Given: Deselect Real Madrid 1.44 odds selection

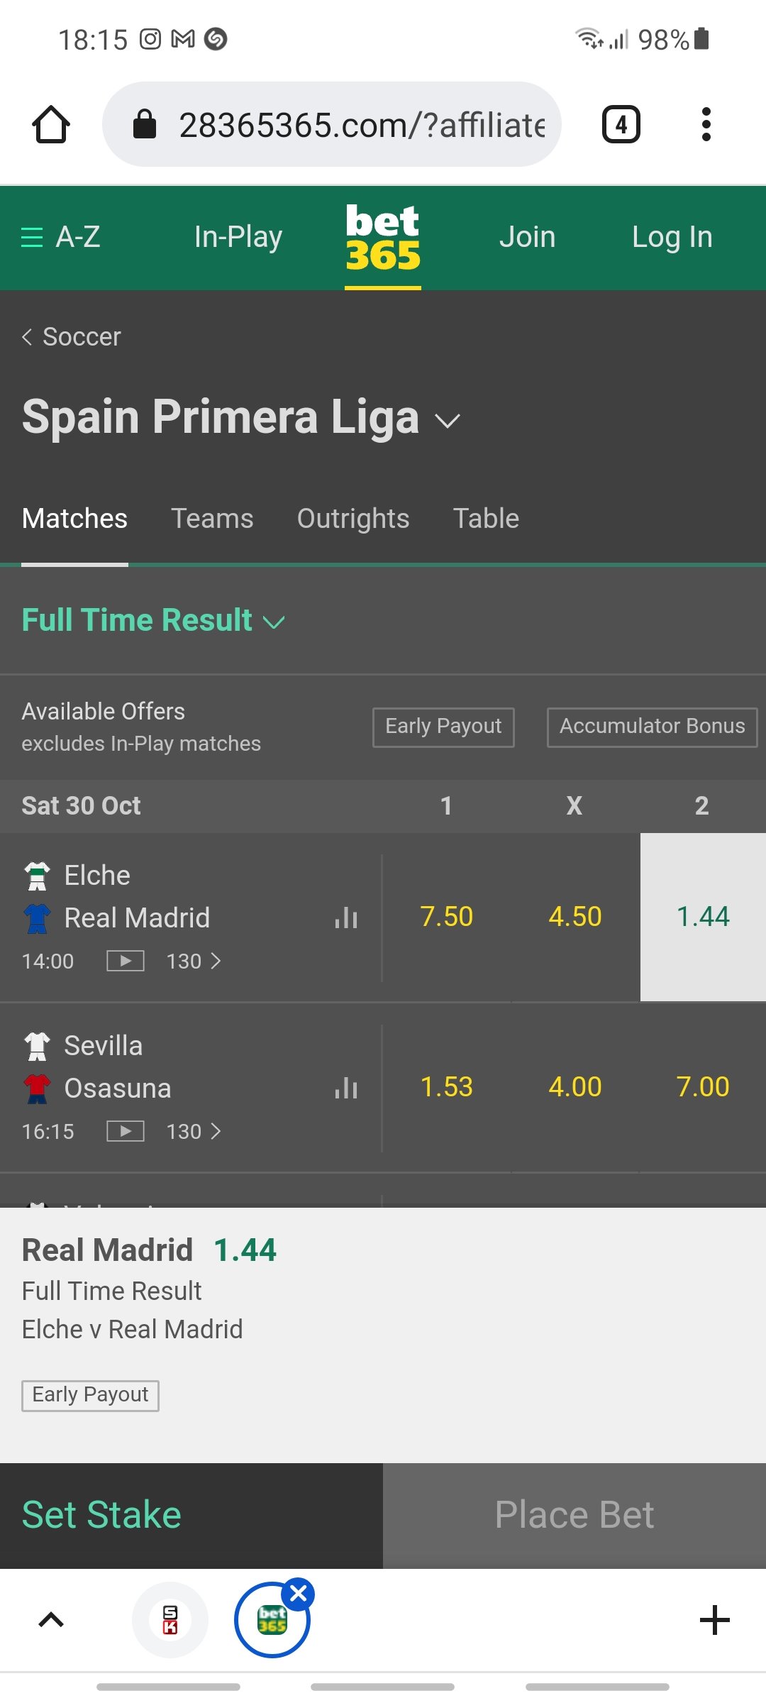Looking at the screenshot, I should tap(702, 917).
